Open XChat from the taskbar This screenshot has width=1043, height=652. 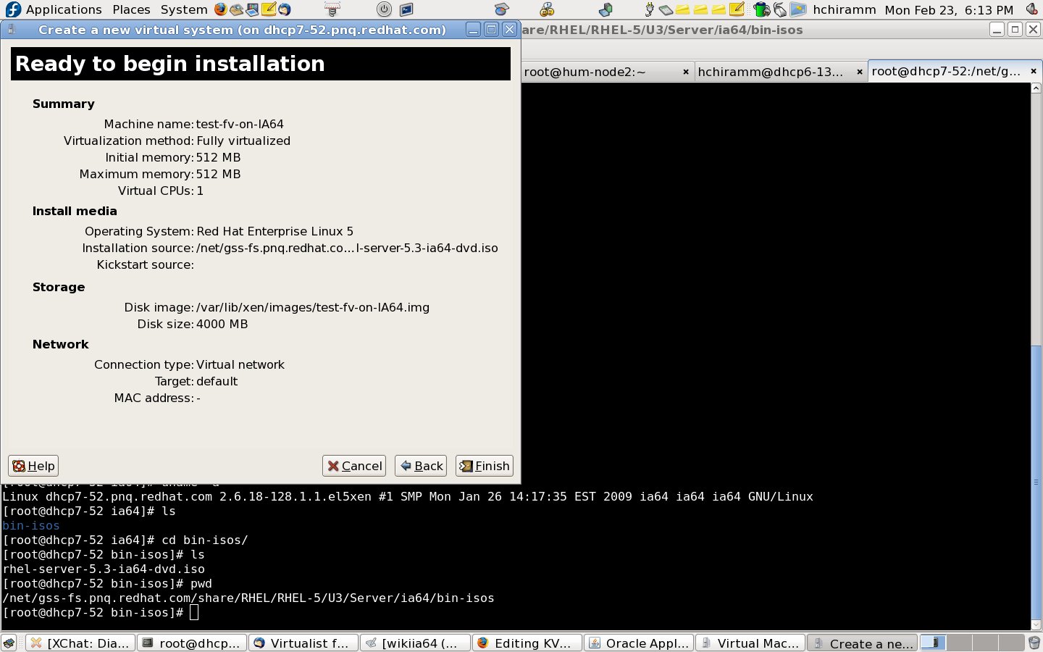point(80,643)
